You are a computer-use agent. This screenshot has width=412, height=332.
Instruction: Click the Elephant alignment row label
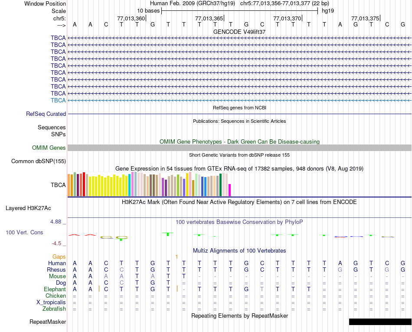[x=55, y=289]
